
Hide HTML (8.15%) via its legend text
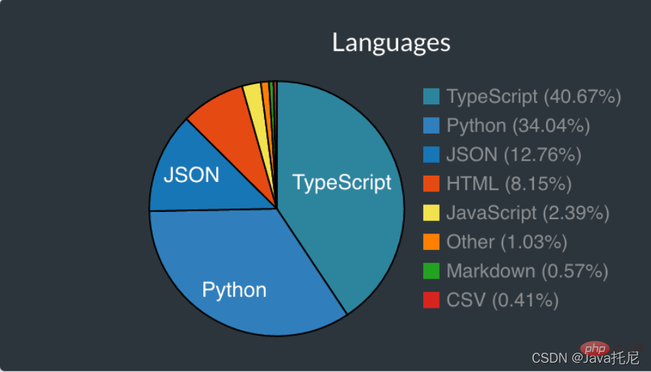pyautogui.click(x=509, y=184)
